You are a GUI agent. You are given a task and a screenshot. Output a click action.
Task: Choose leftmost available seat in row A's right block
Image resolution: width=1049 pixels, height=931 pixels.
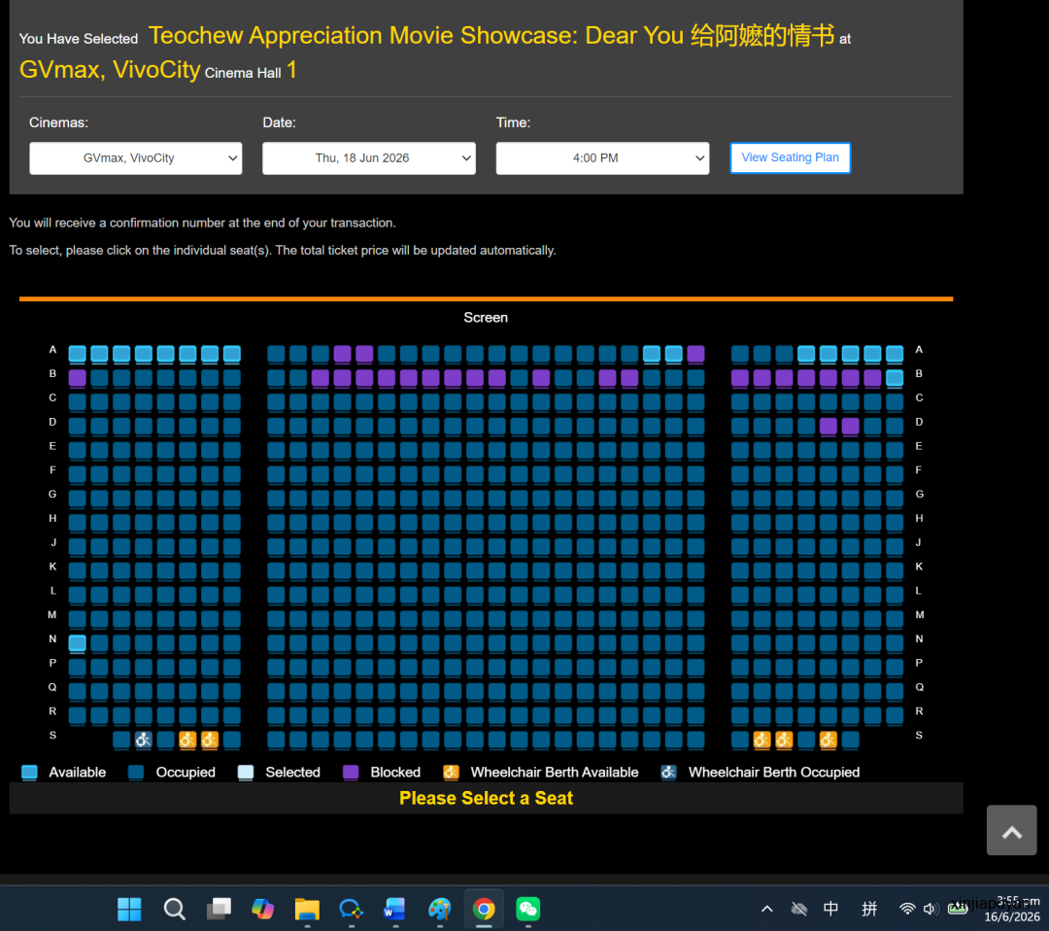click(806, 354)
